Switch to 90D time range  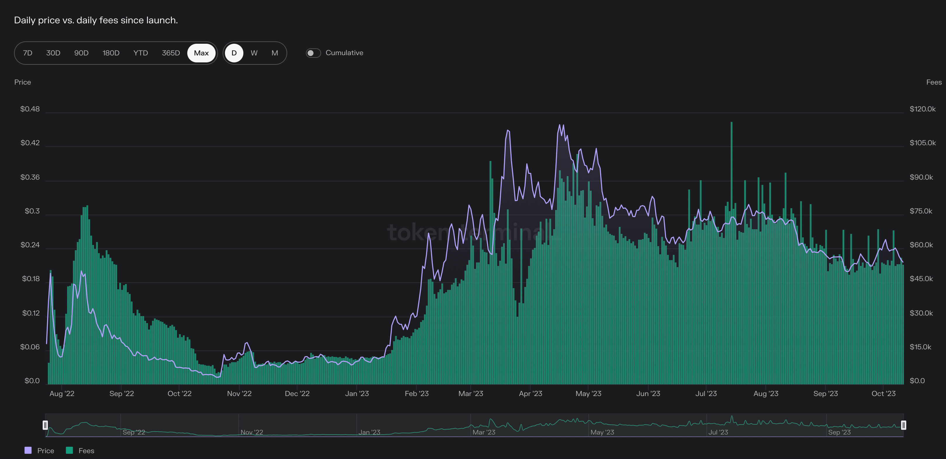point(81,53)
